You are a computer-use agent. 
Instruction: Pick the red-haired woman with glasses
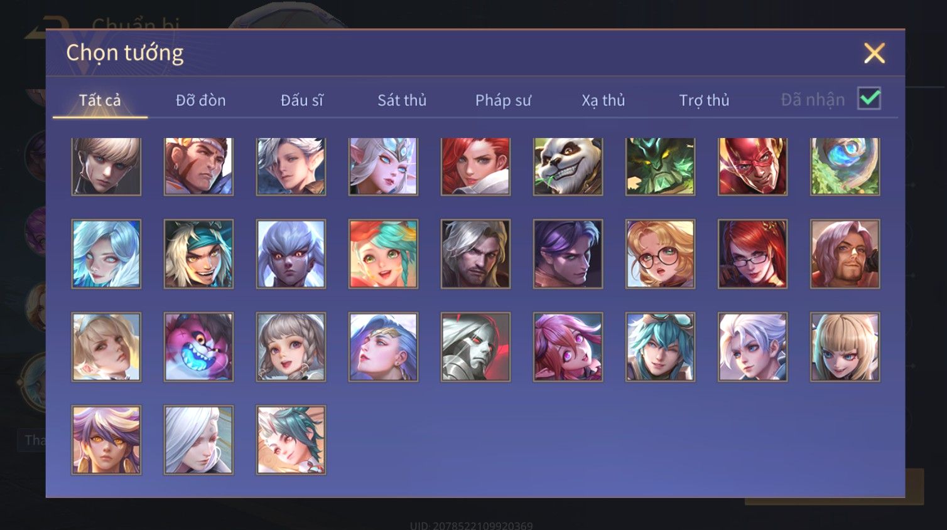752,254
